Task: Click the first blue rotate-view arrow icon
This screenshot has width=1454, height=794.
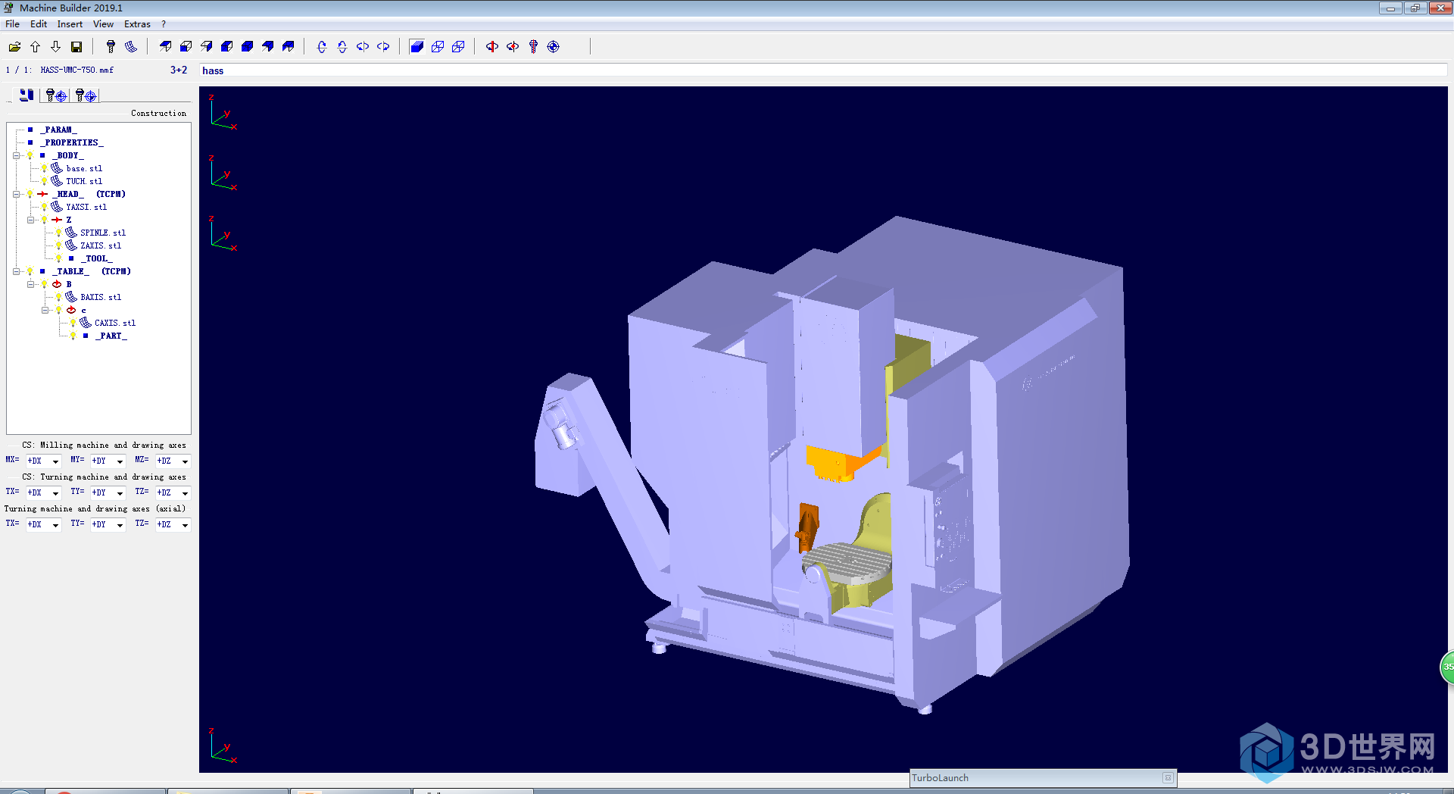Action: (322, 47)
